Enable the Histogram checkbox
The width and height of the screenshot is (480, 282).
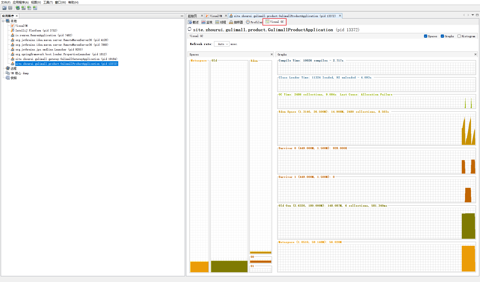click(459, 36)
